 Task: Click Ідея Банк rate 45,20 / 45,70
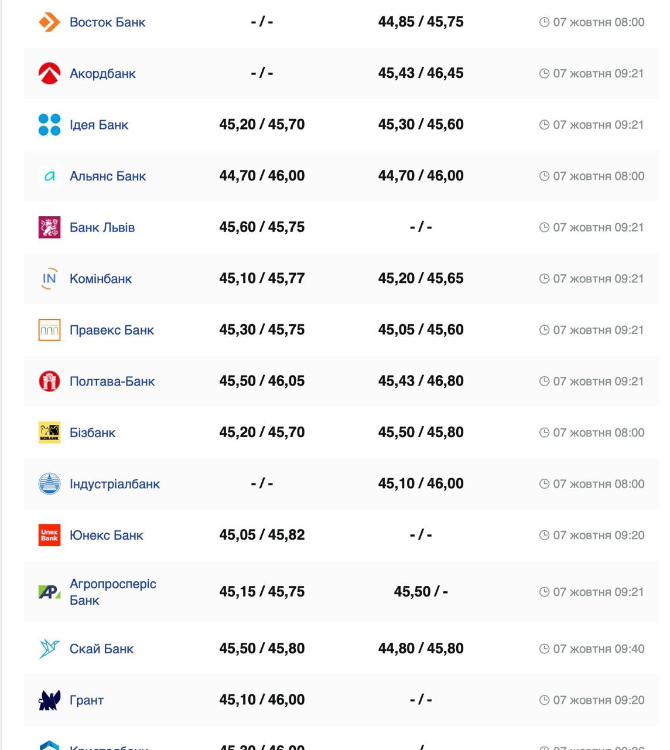pos(262,124)
